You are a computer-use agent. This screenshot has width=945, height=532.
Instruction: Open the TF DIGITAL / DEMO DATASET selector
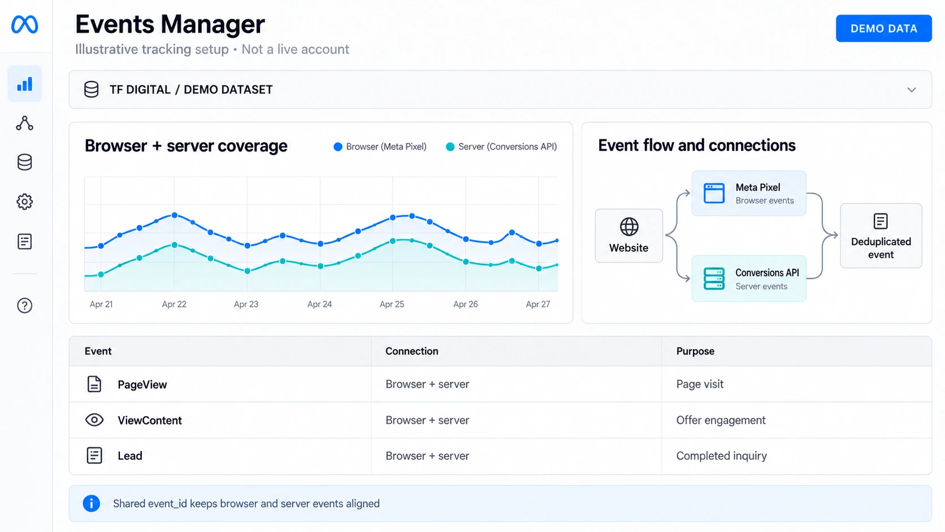pos(500,89)
